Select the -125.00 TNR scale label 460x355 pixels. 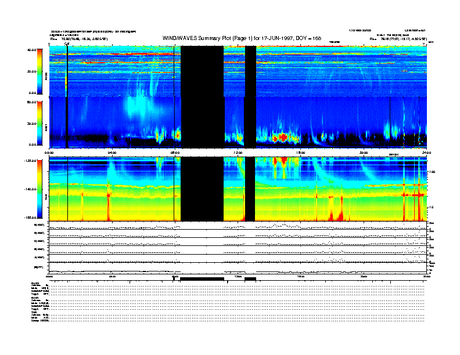click(30, 161)
